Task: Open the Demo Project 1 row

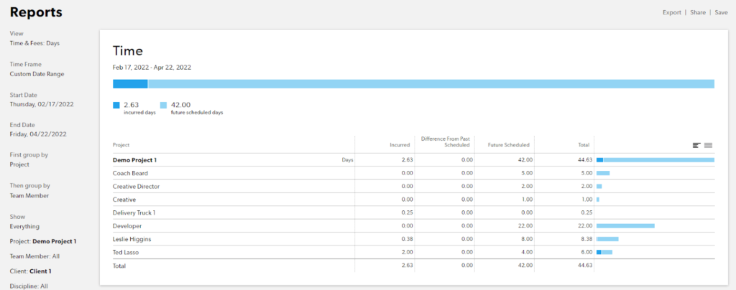Action: [413, 160]
